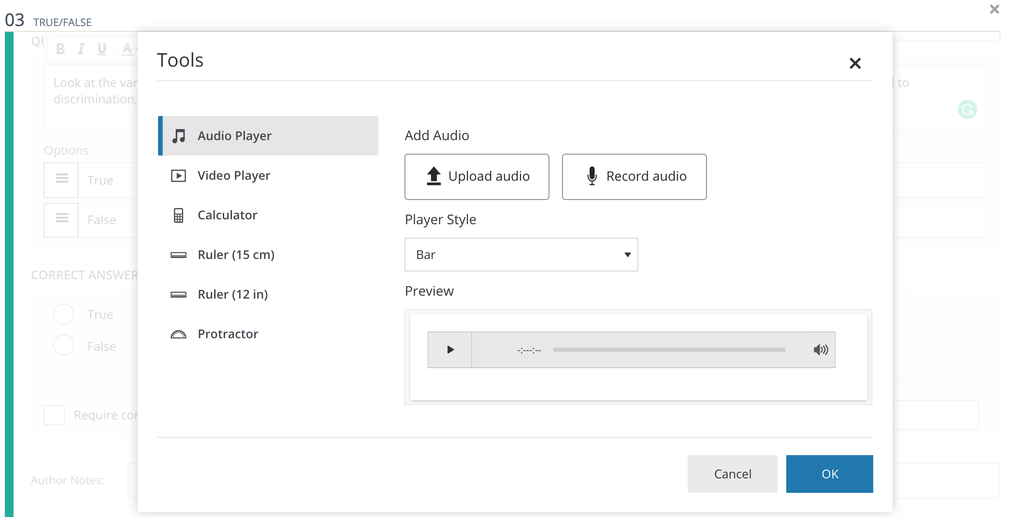Cancel the Tools dialog
1013x517 pixels.
732,474
